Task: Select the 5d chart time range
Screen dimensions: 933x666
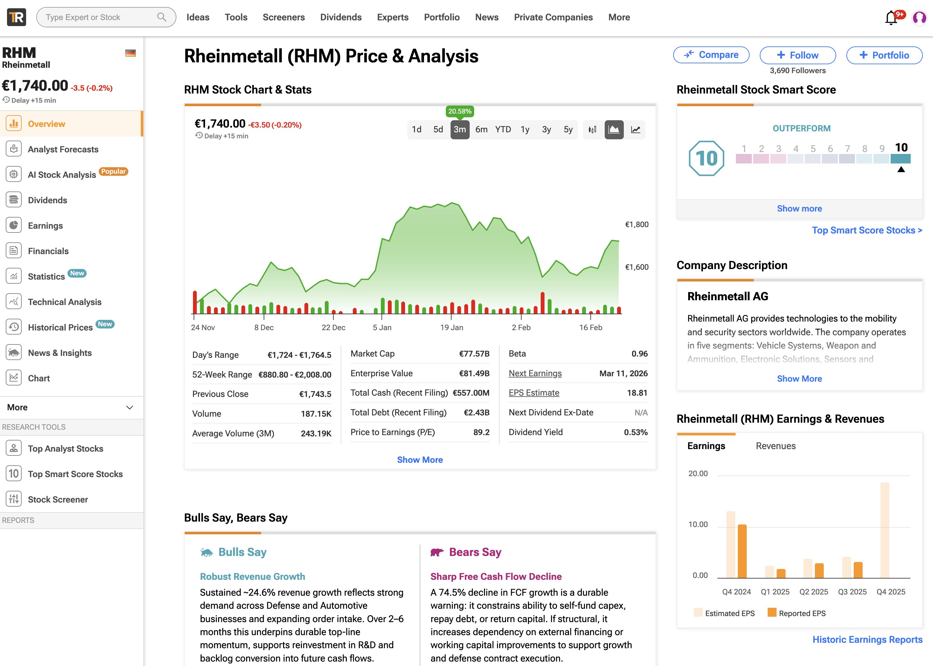Action: click(438, 129)
